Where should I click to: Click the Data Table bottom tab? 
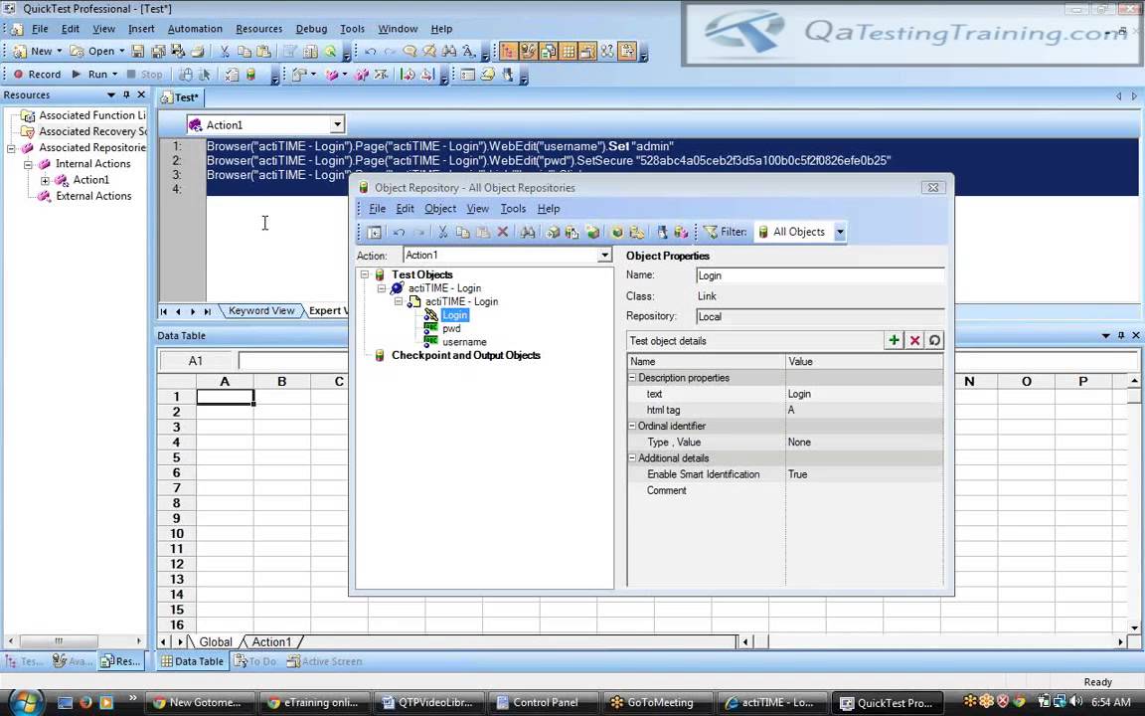pyautogui.click(x=192, y=661)
